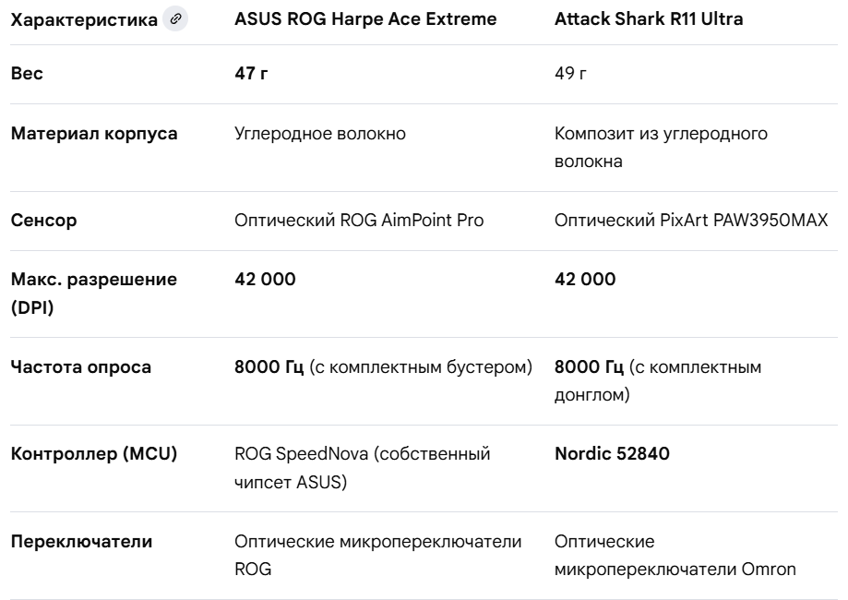Image resolution: width=848 pixels, height=600 pixels.
Task: Click the Макс. разрешение (DPI) label
Action: point(94,294)
